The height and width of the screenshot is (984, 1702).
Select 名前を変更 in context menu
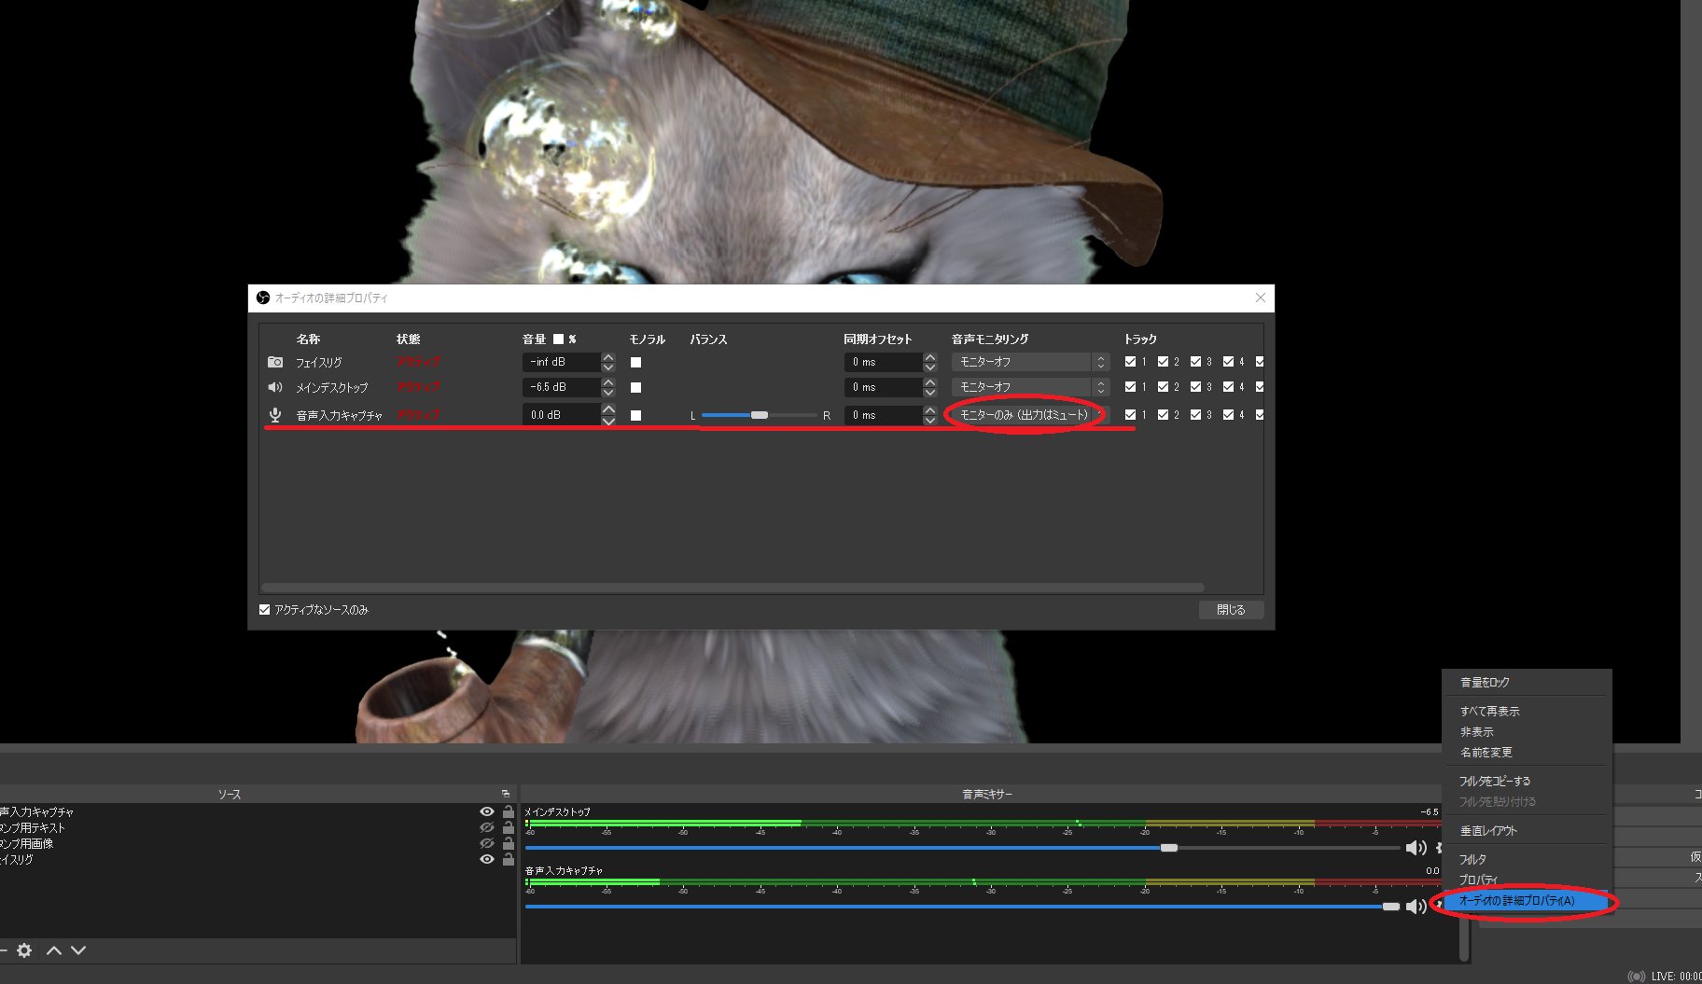click(x=1527, y=753)
